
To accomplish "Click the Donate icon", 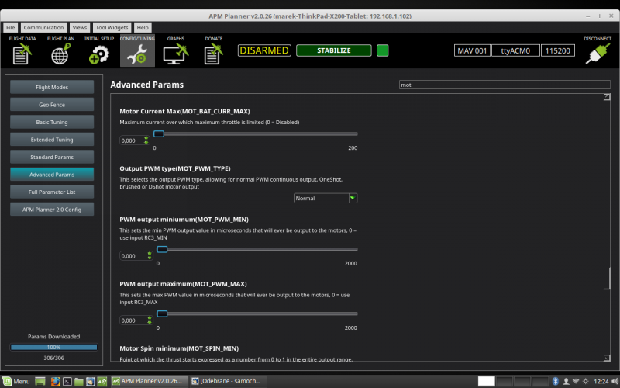I will pos(213,54).
